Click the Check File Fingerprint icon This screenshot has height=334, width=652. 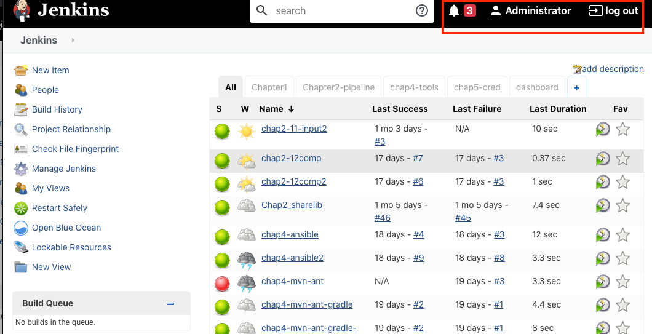[21, 149]
